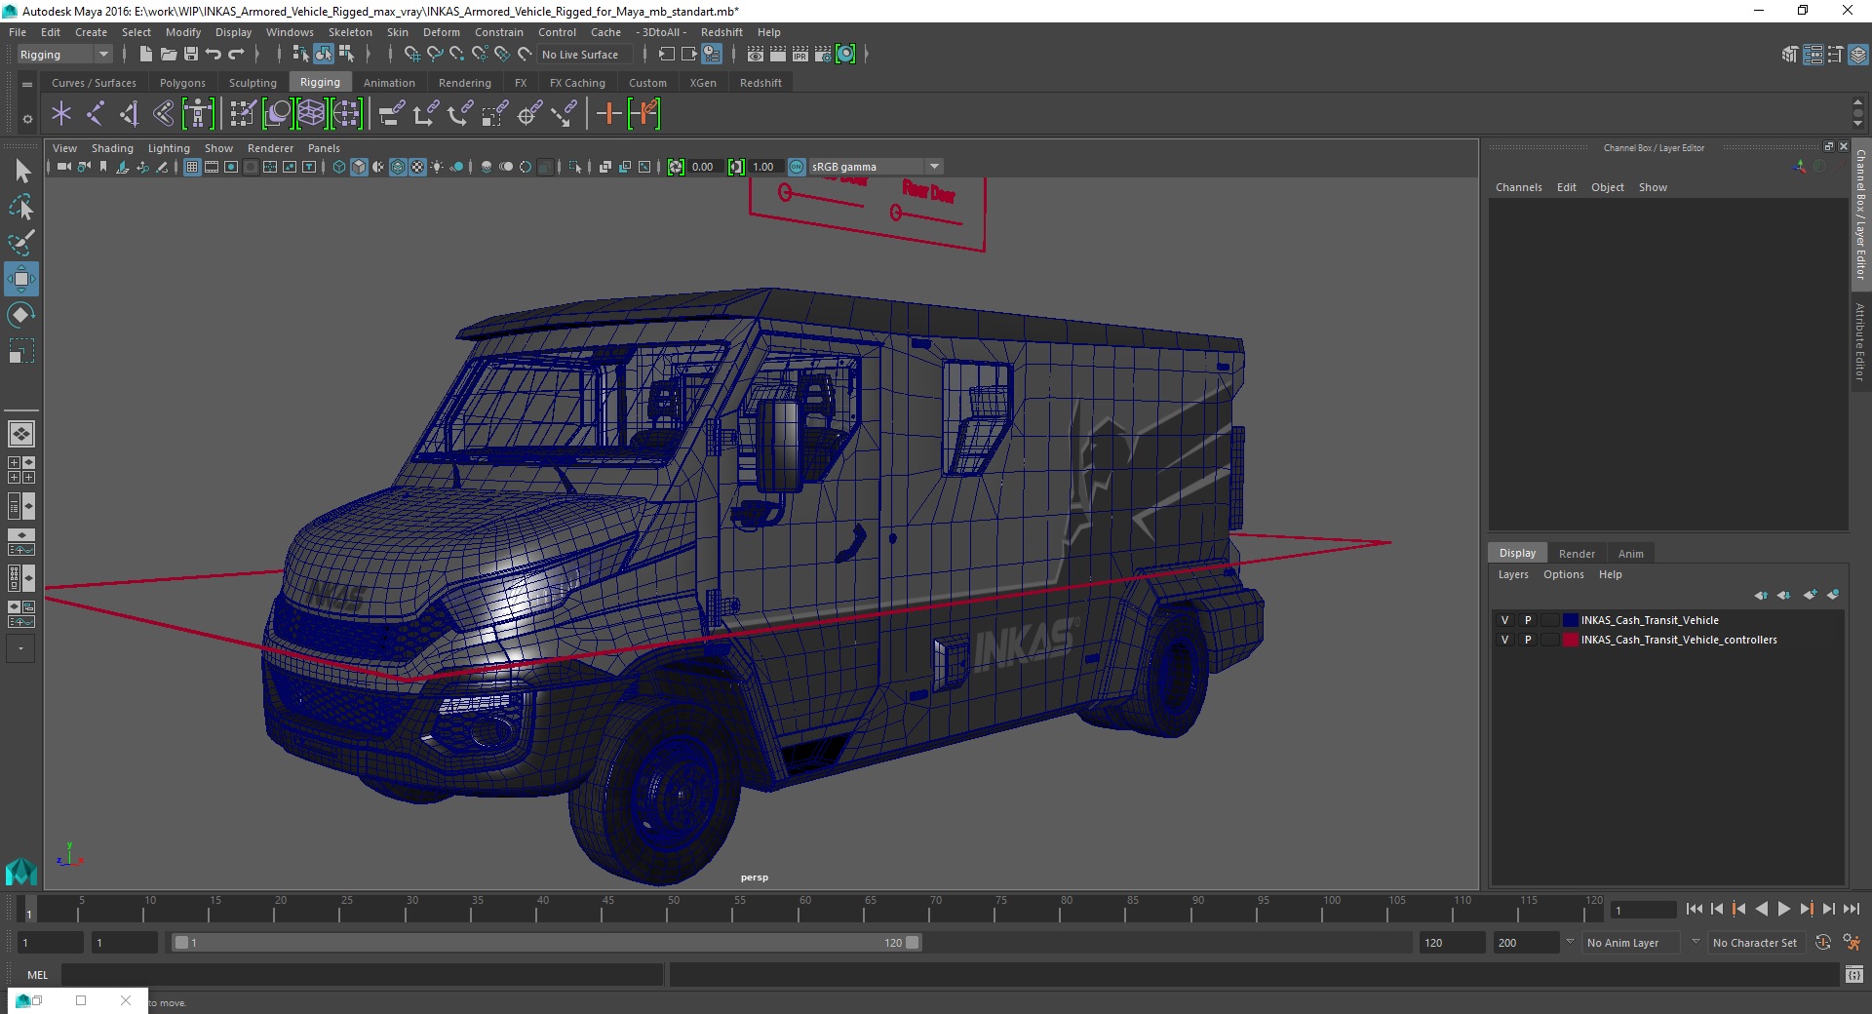Toggle the viewport grid display button
Viewport: 1872px width, 1014px height.
tap(192, 167)
